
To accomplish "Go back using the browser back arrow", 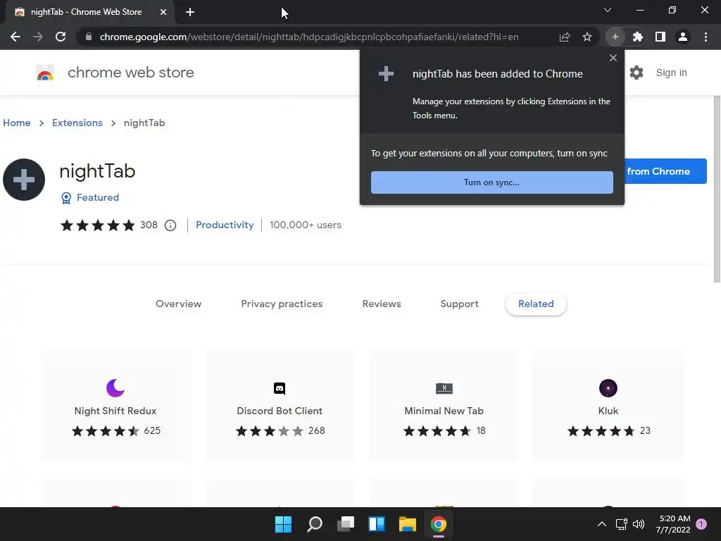I will [15, 37].
